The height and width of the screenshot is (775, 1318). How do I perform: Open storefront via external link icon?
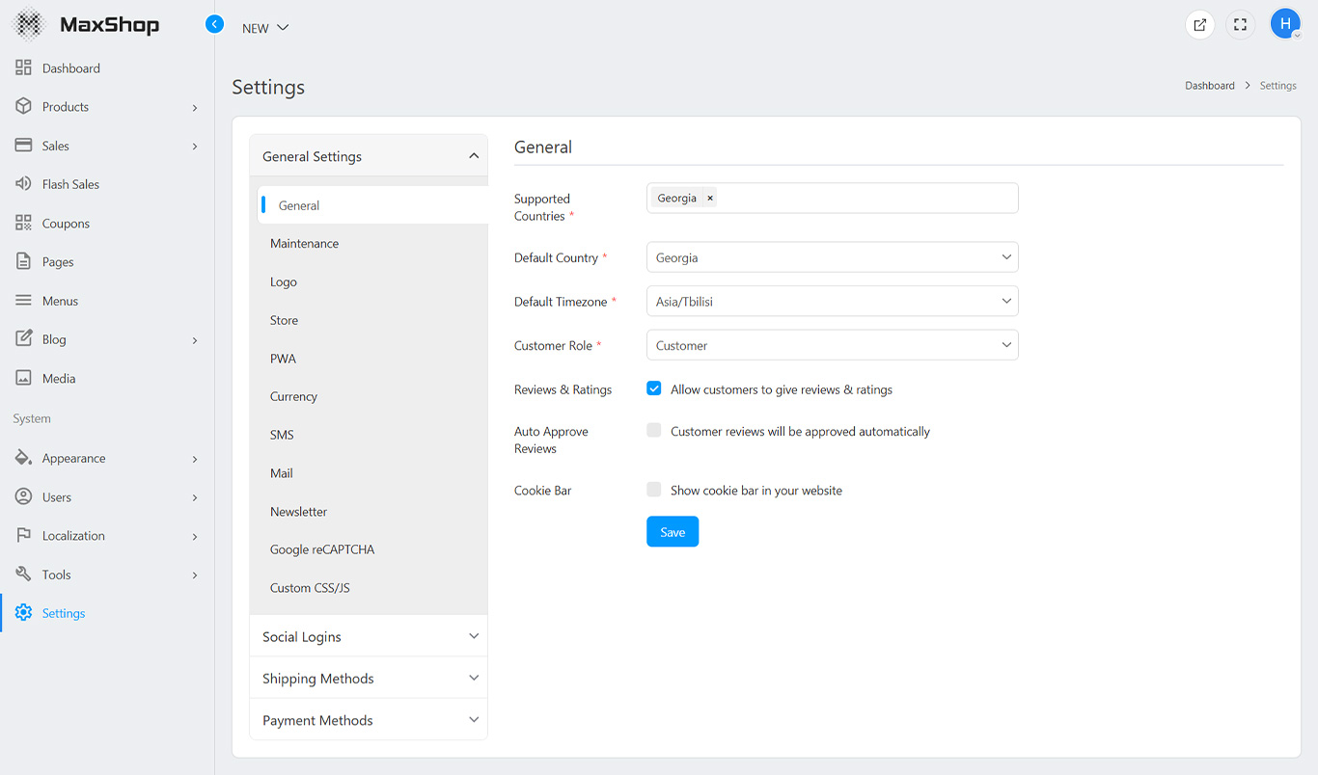(1199, 25)
